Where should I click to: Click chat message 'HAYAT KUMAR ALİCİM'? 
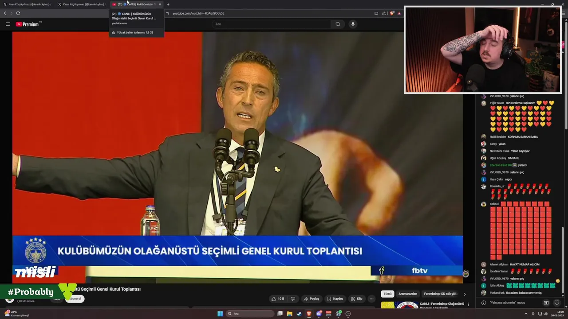pyautogui.click(x=525, y=265)
